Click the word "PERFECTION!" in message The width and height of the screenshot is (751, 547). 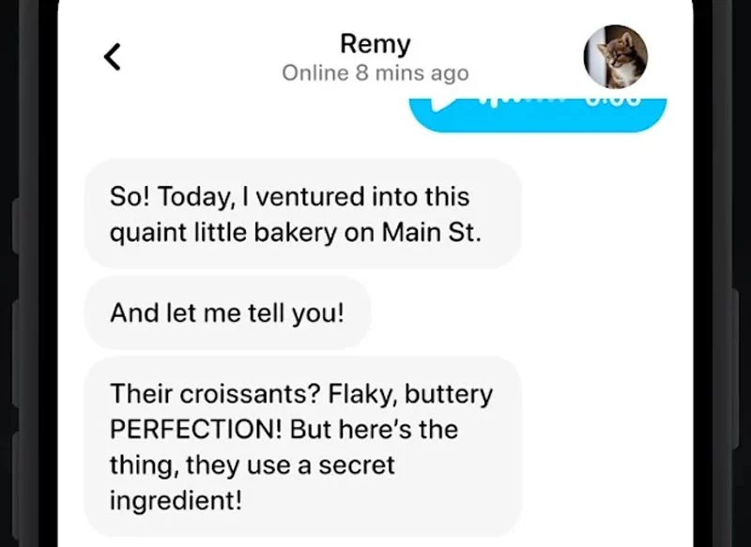(196, 430)
